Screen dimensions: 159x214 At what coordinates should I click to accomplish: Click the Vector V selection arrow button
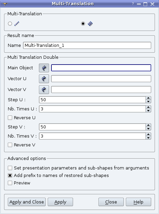[x=44, y=90]
